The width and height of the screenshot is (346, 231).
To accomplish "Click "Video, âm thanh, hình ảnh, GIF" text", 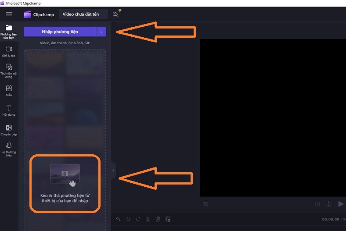I will (65, 43).
